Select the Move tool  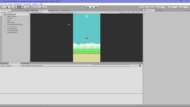[7, 7]
